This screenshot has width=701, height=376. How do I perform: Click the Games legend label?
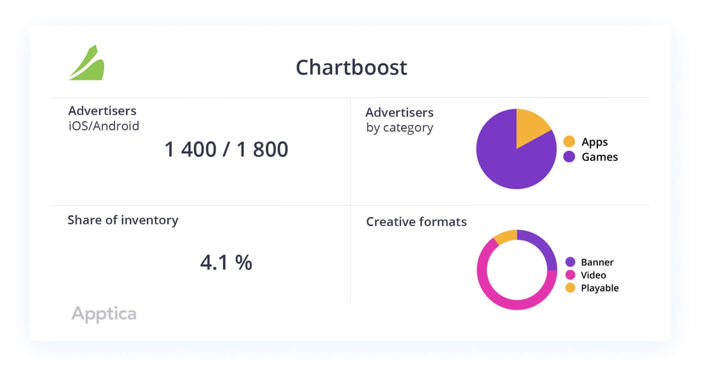click(x=599, y=157)
